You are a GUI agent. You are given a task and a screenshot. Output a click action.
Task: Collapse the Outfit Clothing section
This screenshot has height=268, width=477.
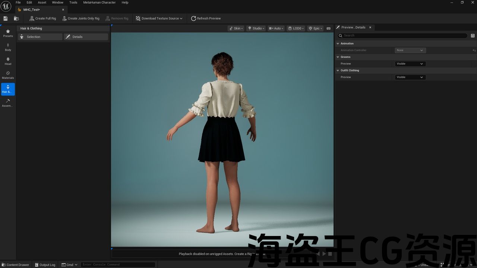pyautogui.click(x=338, y=70)
